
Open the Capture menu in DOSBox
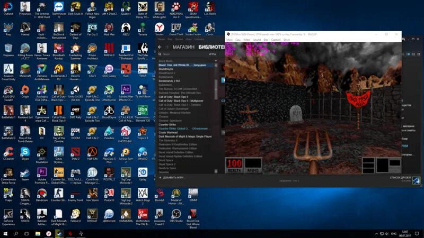(276, 40)
